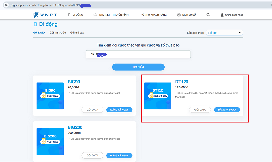
Task: Click the mobile phone icon beside DI ĐỘNG
Action: [69, 15]
